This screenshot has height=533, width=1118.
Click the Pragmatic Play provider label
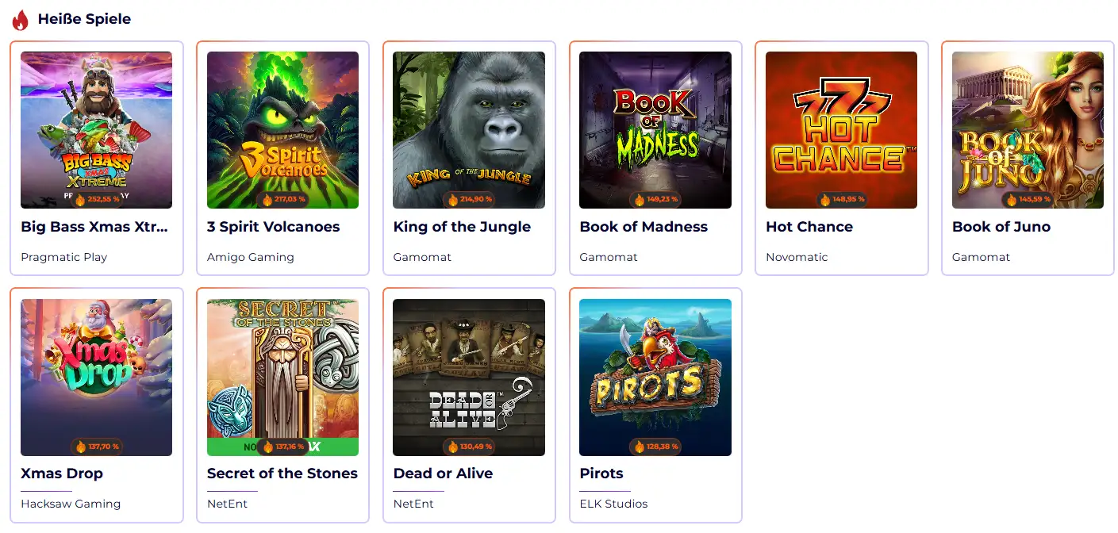pyautogui.click(x=64, y=257)
